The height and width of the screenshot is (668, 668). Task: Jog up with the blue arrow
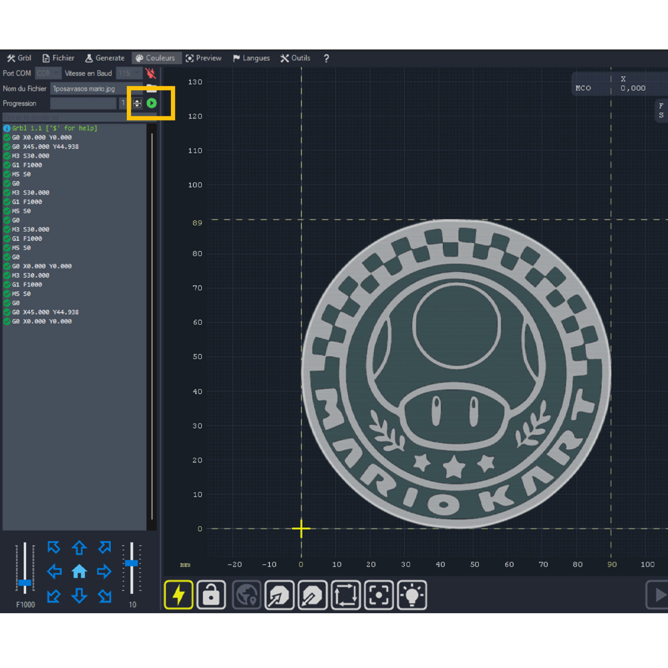pos(79,548)
